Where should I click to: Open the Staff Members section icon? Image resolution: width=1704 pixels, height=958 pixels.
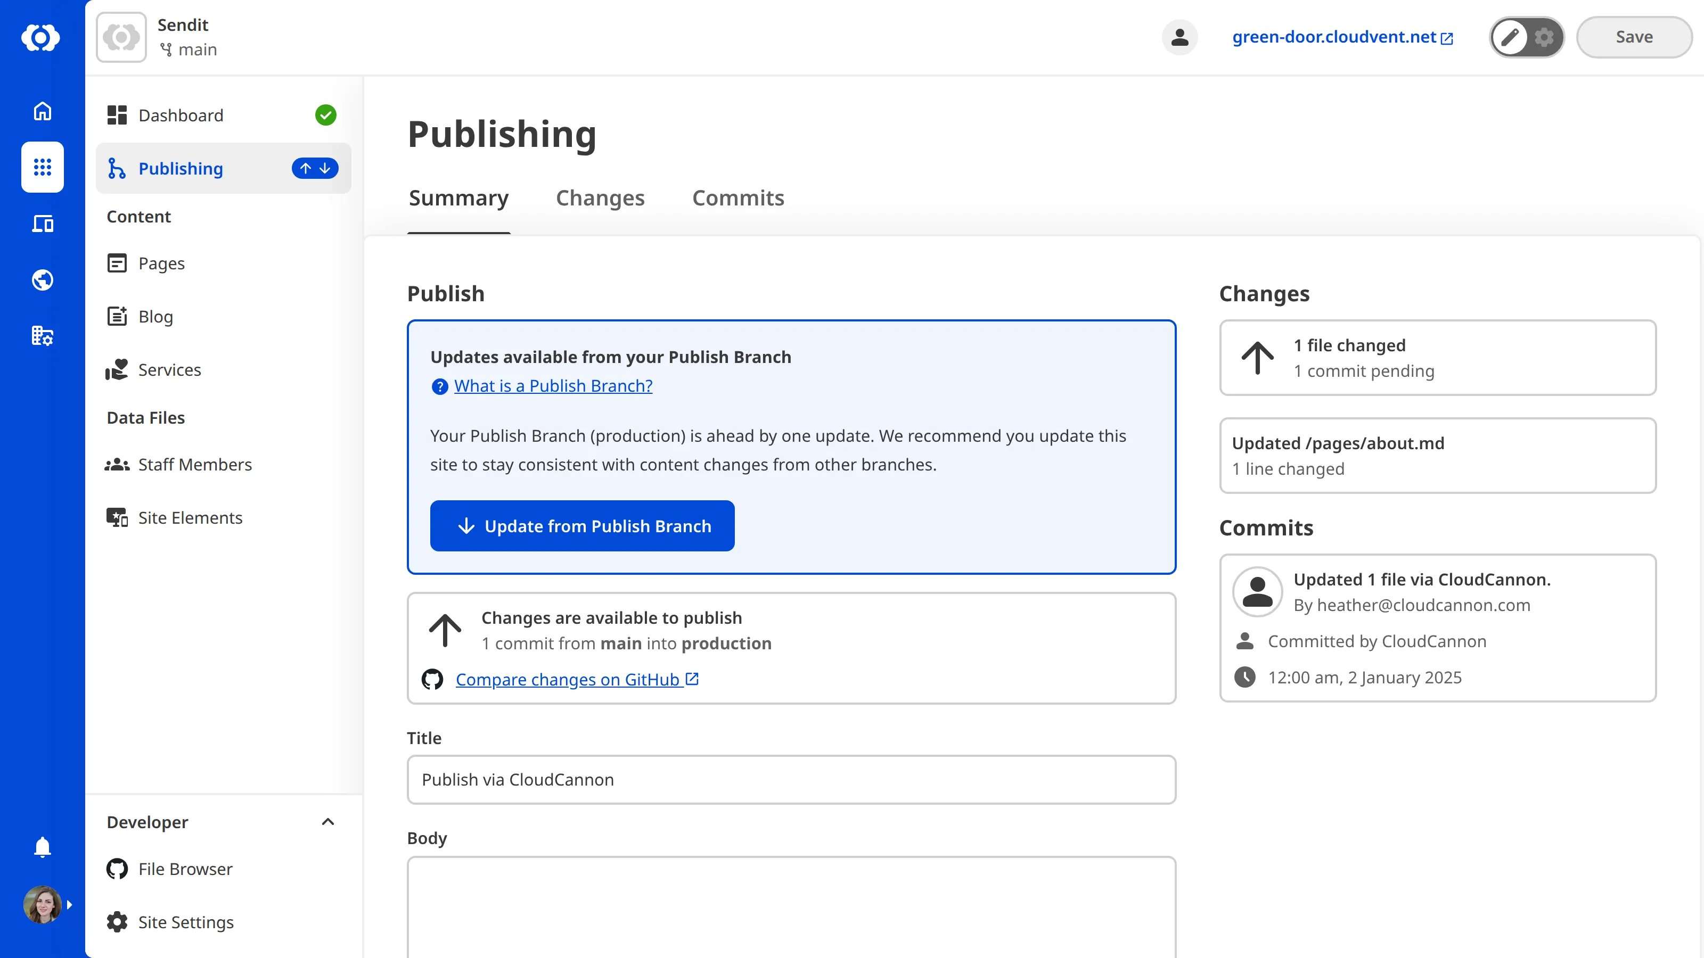[117, 464]
